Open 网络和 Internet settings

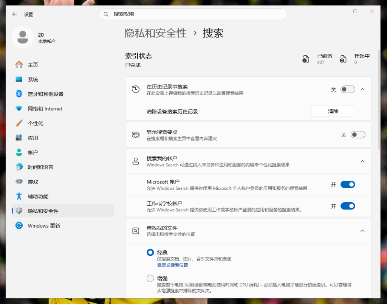63,109
